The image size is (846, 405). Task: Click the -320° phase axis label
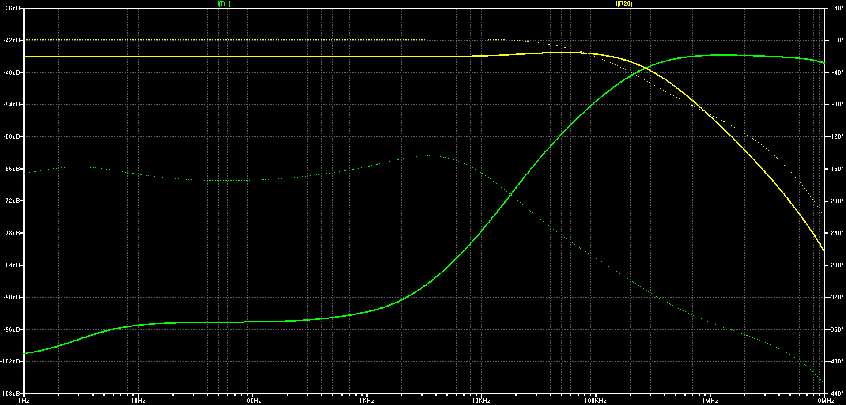tap(836, 297)
